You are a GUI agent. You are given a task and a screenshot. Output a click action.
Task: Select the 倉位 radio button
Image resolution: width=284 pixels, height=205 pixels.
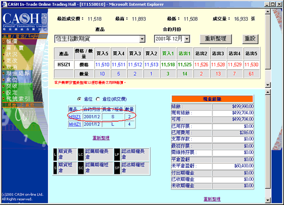tap(79, 99)
